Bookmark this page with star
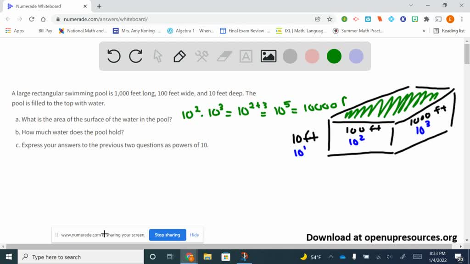Screen dimensions: 470x264 click(330, 19)
